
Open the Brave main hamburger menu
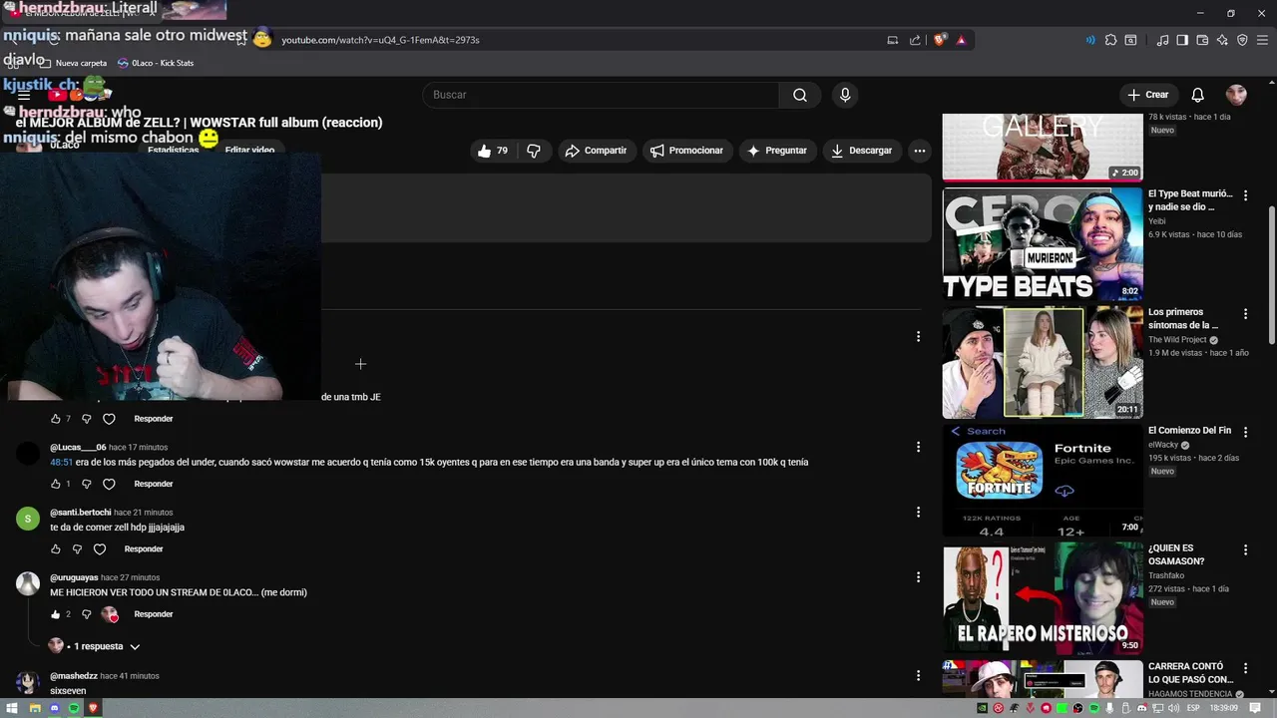[1263, 40]
